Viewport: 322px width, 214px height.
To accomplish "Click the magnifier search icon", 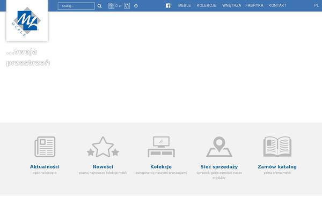I will coord(100,6).
